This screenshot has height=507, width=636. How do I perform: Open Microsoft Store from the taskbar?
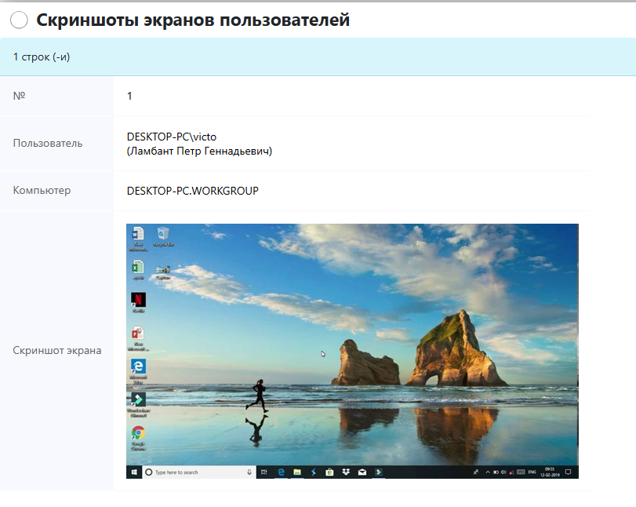coord(329,472)
